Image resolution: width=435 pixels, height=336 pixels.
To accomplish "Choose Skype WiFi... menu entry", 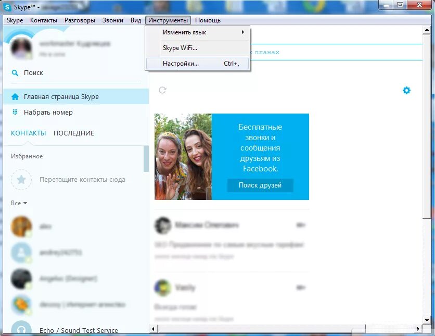I will tap(198, 48).
